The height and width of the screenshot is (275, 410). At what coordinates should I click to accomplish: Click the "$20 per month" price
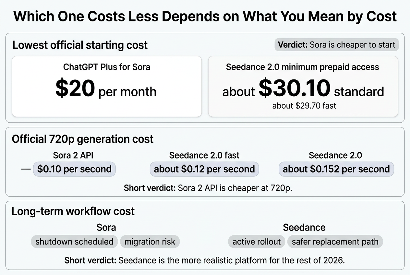coord(106,89)
